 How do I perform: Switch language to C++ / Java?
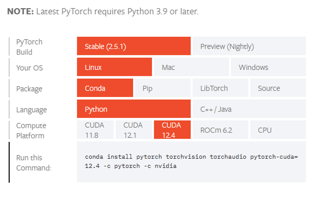coord(249,109)
